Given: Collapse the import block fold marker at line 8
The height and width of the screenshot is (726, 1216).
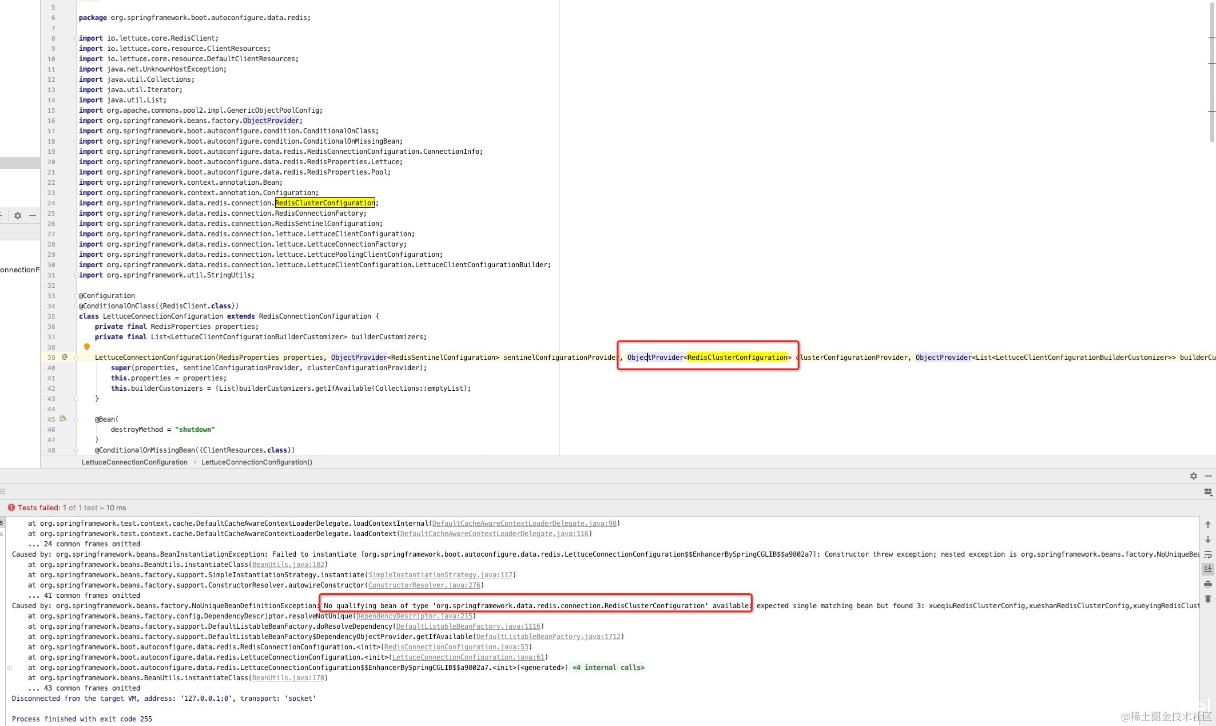Looking at the screenshot, I should [75, 38].
